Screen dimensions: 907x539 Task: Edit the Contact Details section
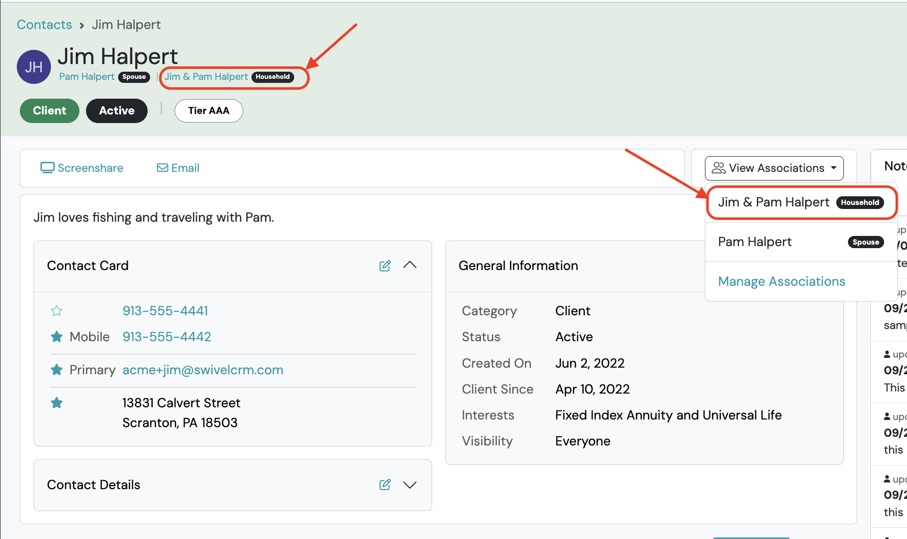click(385, 485)
